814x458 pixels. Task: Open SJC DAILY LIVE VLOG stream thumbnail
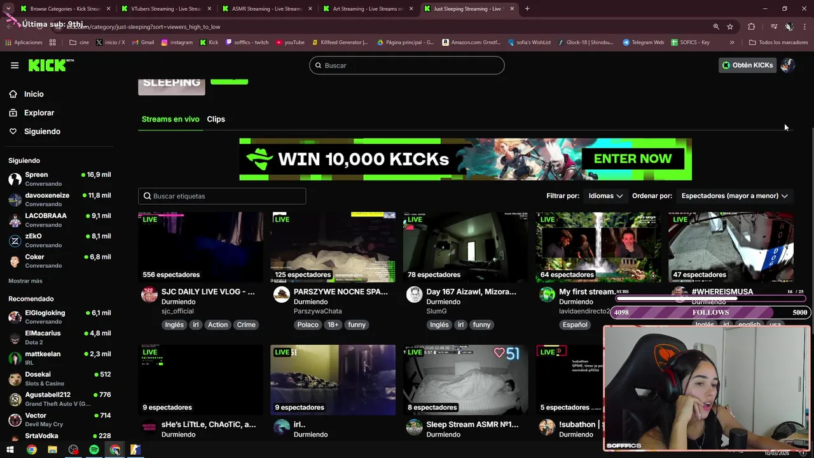(x=200, y=247)
